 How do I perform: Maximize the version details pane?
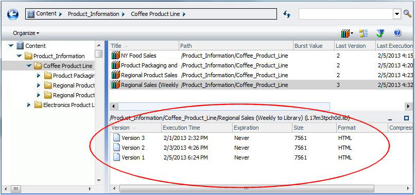407,118
